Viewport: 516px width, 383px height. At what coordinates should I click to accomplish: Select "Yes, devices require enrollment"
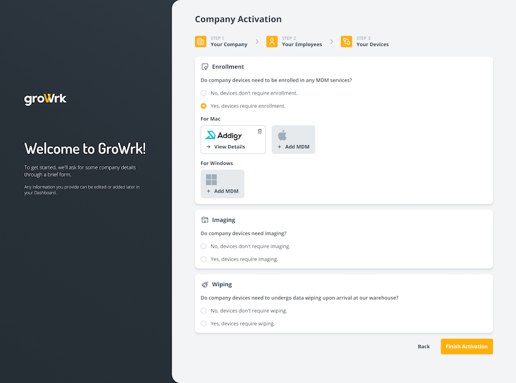[x=204, y=106]
